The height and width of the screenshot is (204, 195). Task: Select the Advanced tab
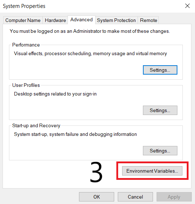click(x=82, y=20)
